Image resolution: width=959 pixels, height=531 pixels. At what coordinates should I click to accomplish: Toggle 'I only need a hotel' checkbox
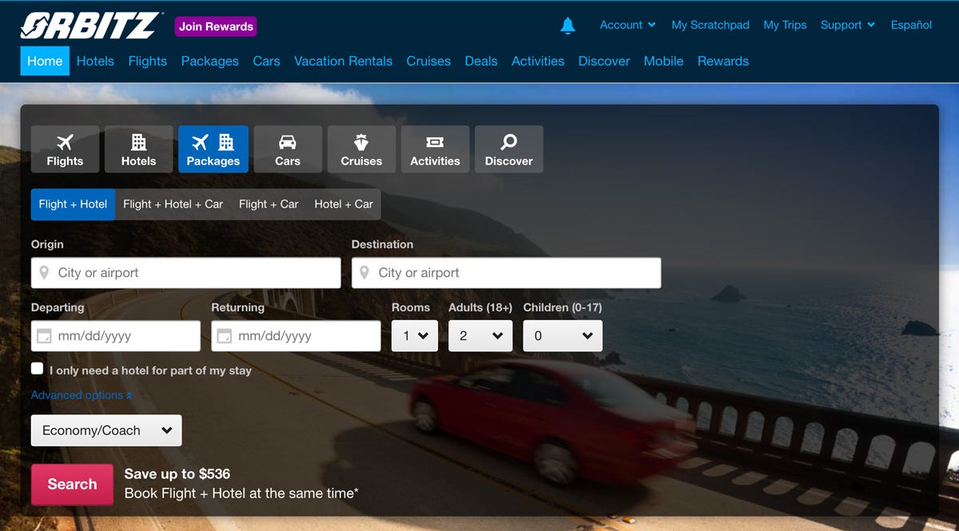38,369
